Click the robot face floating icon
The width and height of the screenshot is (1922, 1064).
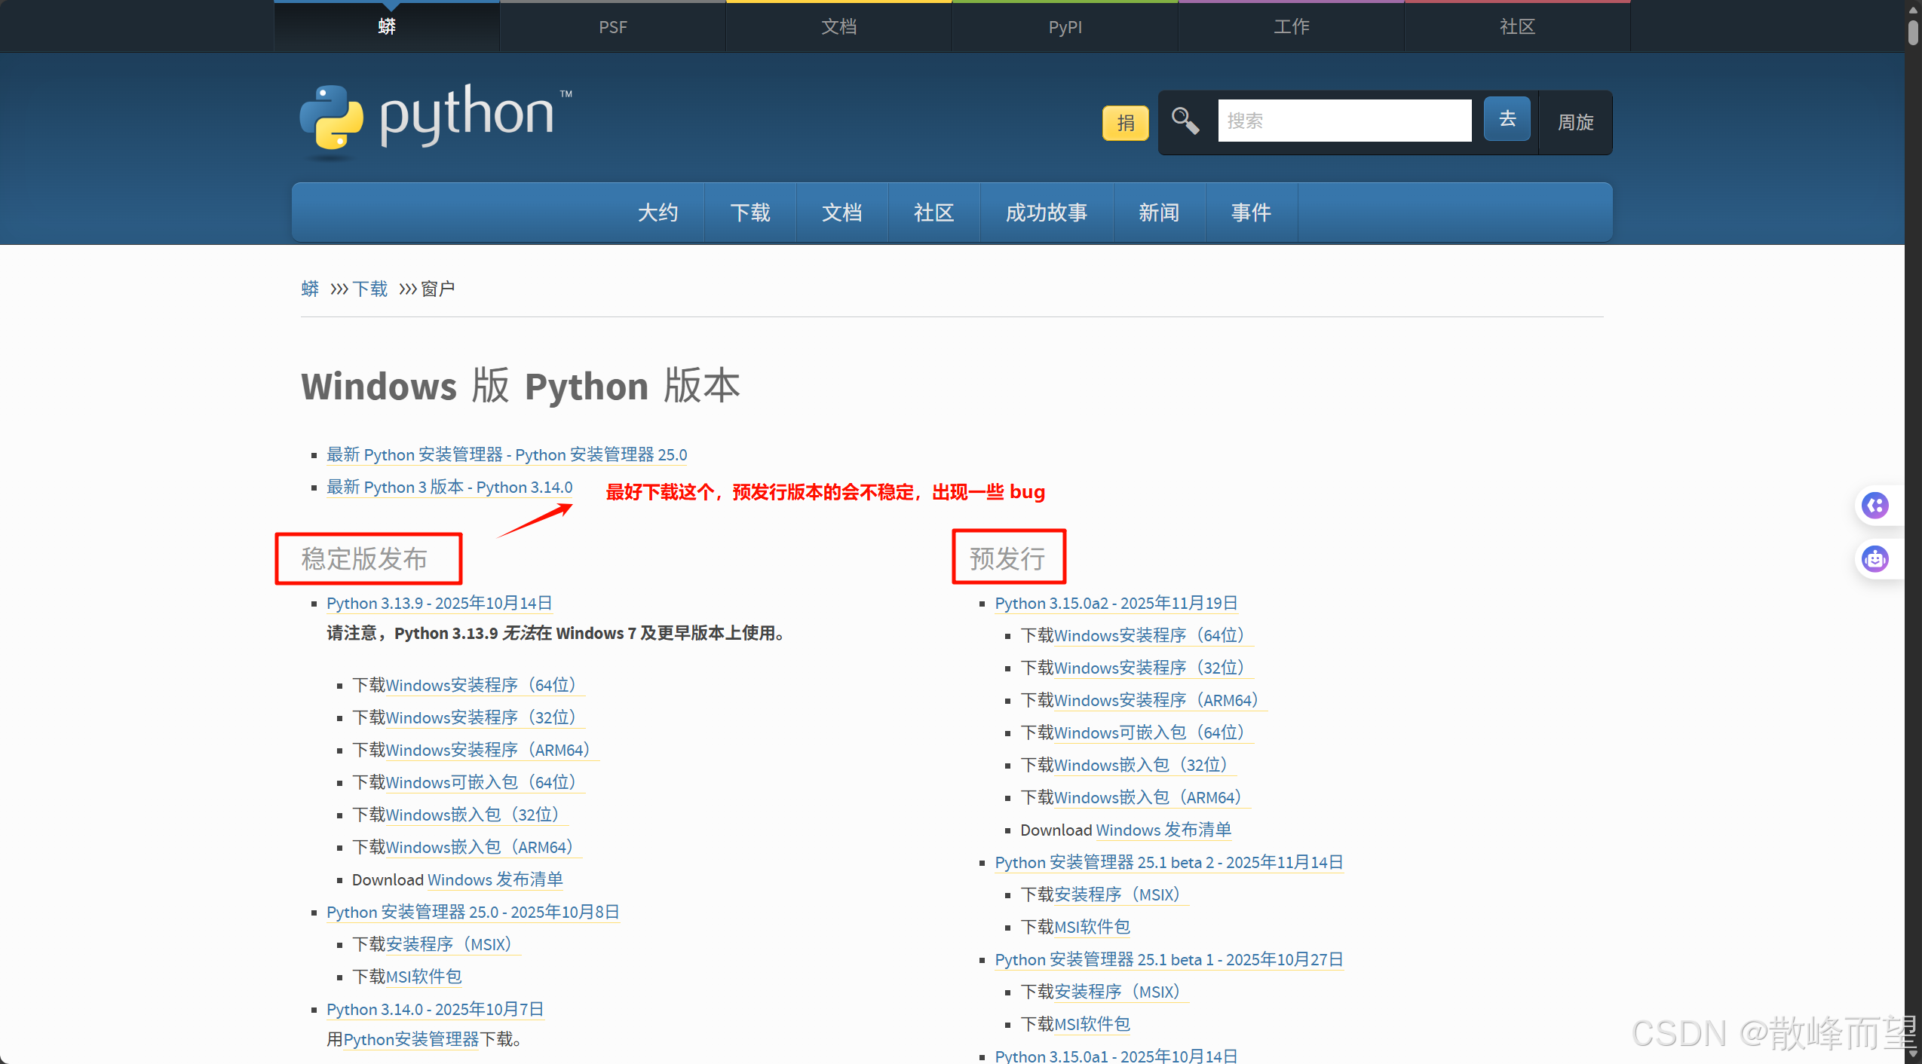coord(1875,560)
